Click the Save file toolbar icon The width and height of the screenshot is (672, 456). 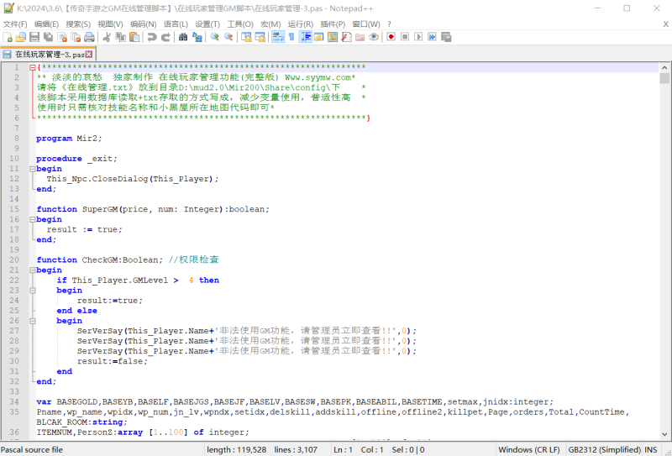(x=34, y=37)
